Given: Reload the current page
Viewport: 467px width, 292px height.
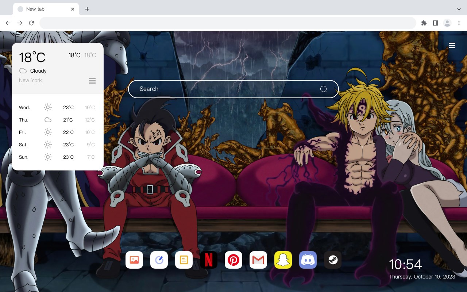Looking at the screenshot, I should 31,23.
